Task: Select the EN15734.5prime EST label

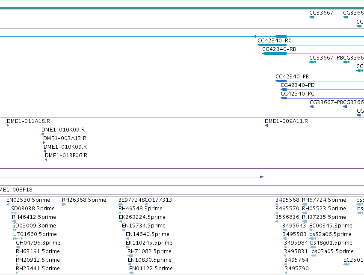Action: point(144,226)
